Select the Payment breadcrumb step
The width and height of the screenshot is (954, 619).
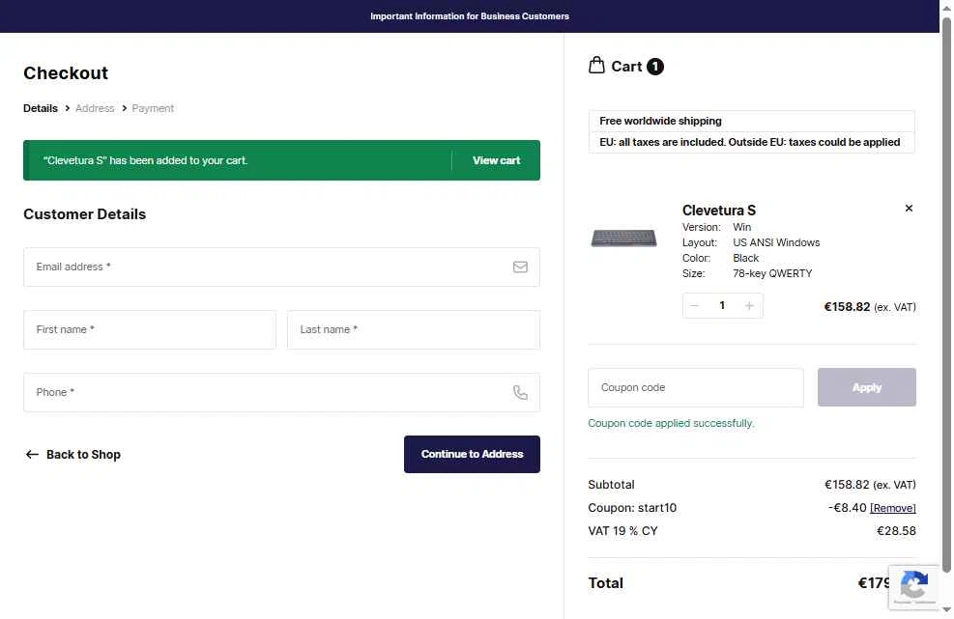click(x=153, y=108)
